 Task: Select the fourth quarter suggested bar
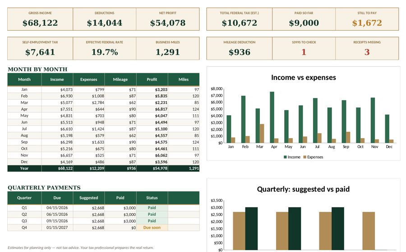point(369,231)
